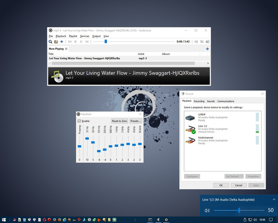Collapse the volume flyout device chevron
The height and width of the screenshot is (223, 278).
(274, 200)
